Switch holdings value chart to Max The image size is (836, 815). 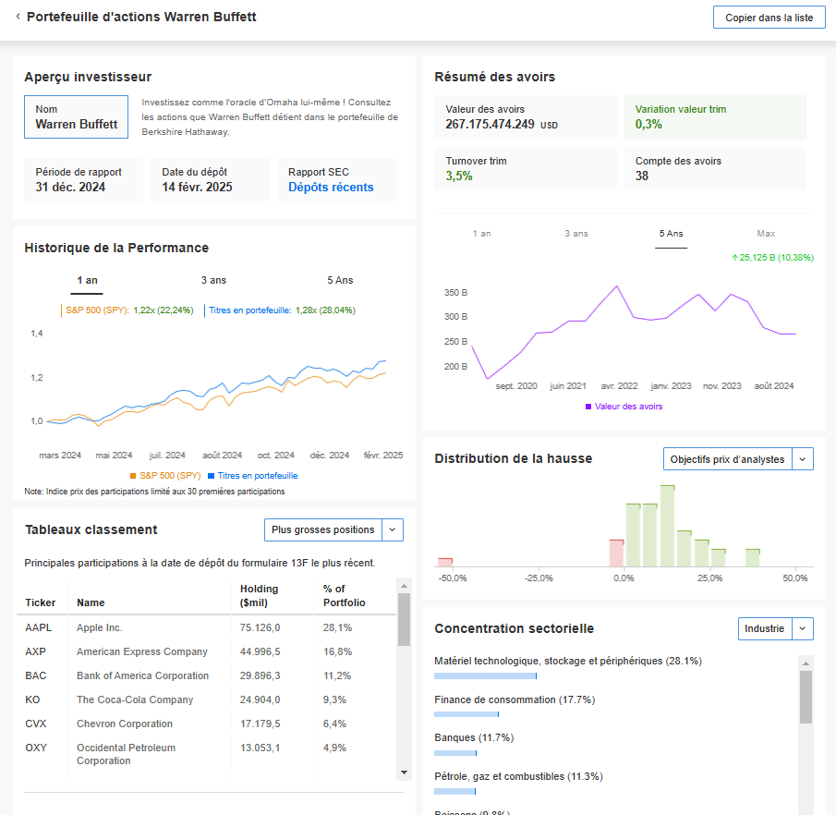click(x=766, y=234)
